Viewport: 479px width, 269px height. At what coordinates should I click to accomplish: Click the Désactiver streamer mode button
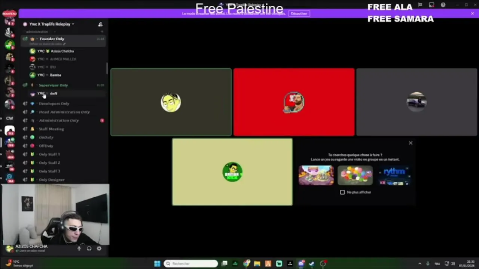click(299, 13)
